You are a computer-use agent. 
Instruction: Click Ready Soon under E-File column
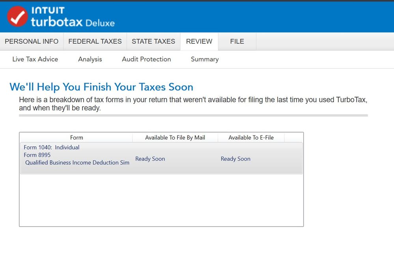point(235,159)
